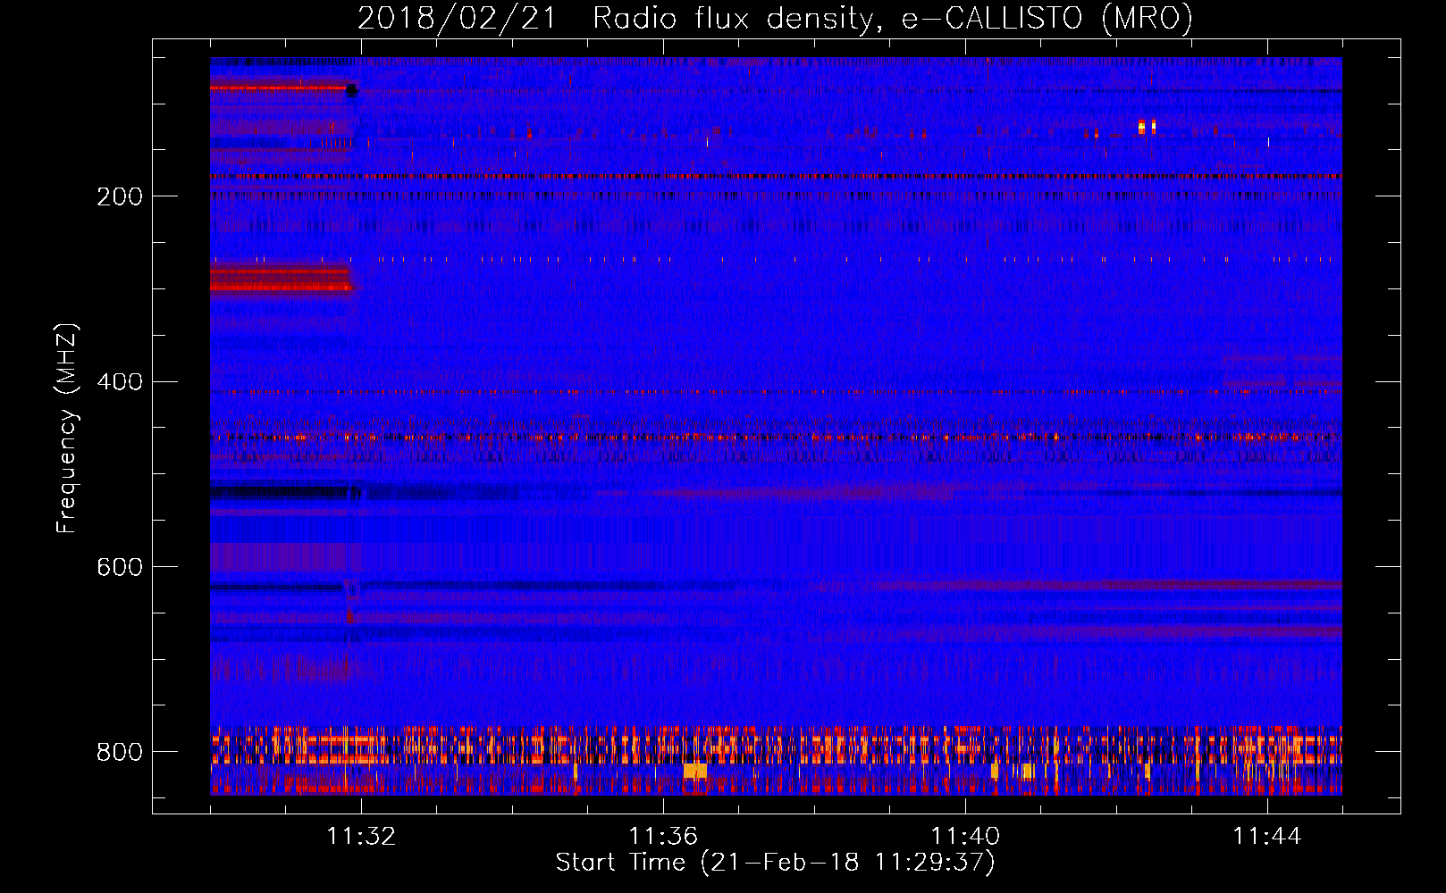Click the '11:40' time tick label
1446x893 pixels.
(965, 837)
